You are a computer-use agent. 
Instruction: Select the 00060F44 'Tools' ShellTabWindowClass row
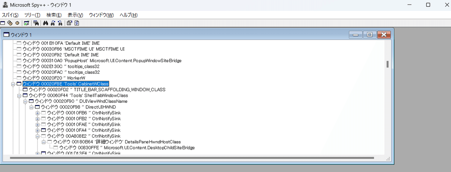(x=78, y=96)
